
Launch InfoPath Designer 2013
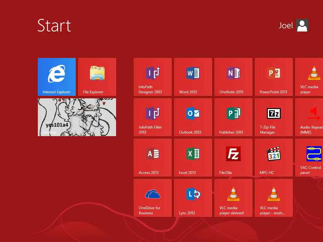[152, 77]
